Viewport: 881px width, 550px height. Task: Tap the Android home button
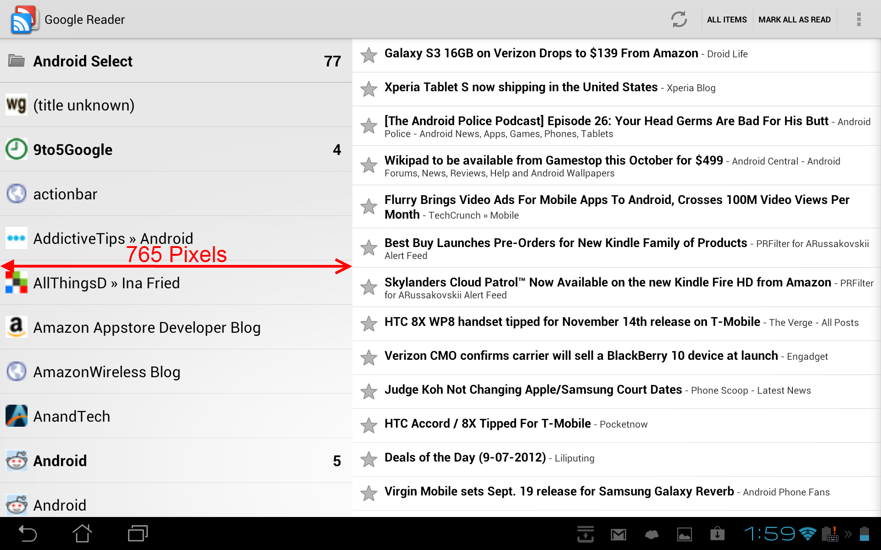(83, 533)
